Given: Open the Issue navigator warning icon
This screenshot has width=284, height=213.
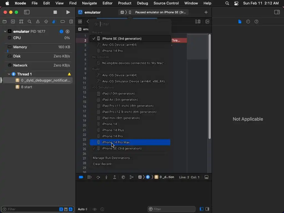Looking at the screenshot, I should 38,22.
